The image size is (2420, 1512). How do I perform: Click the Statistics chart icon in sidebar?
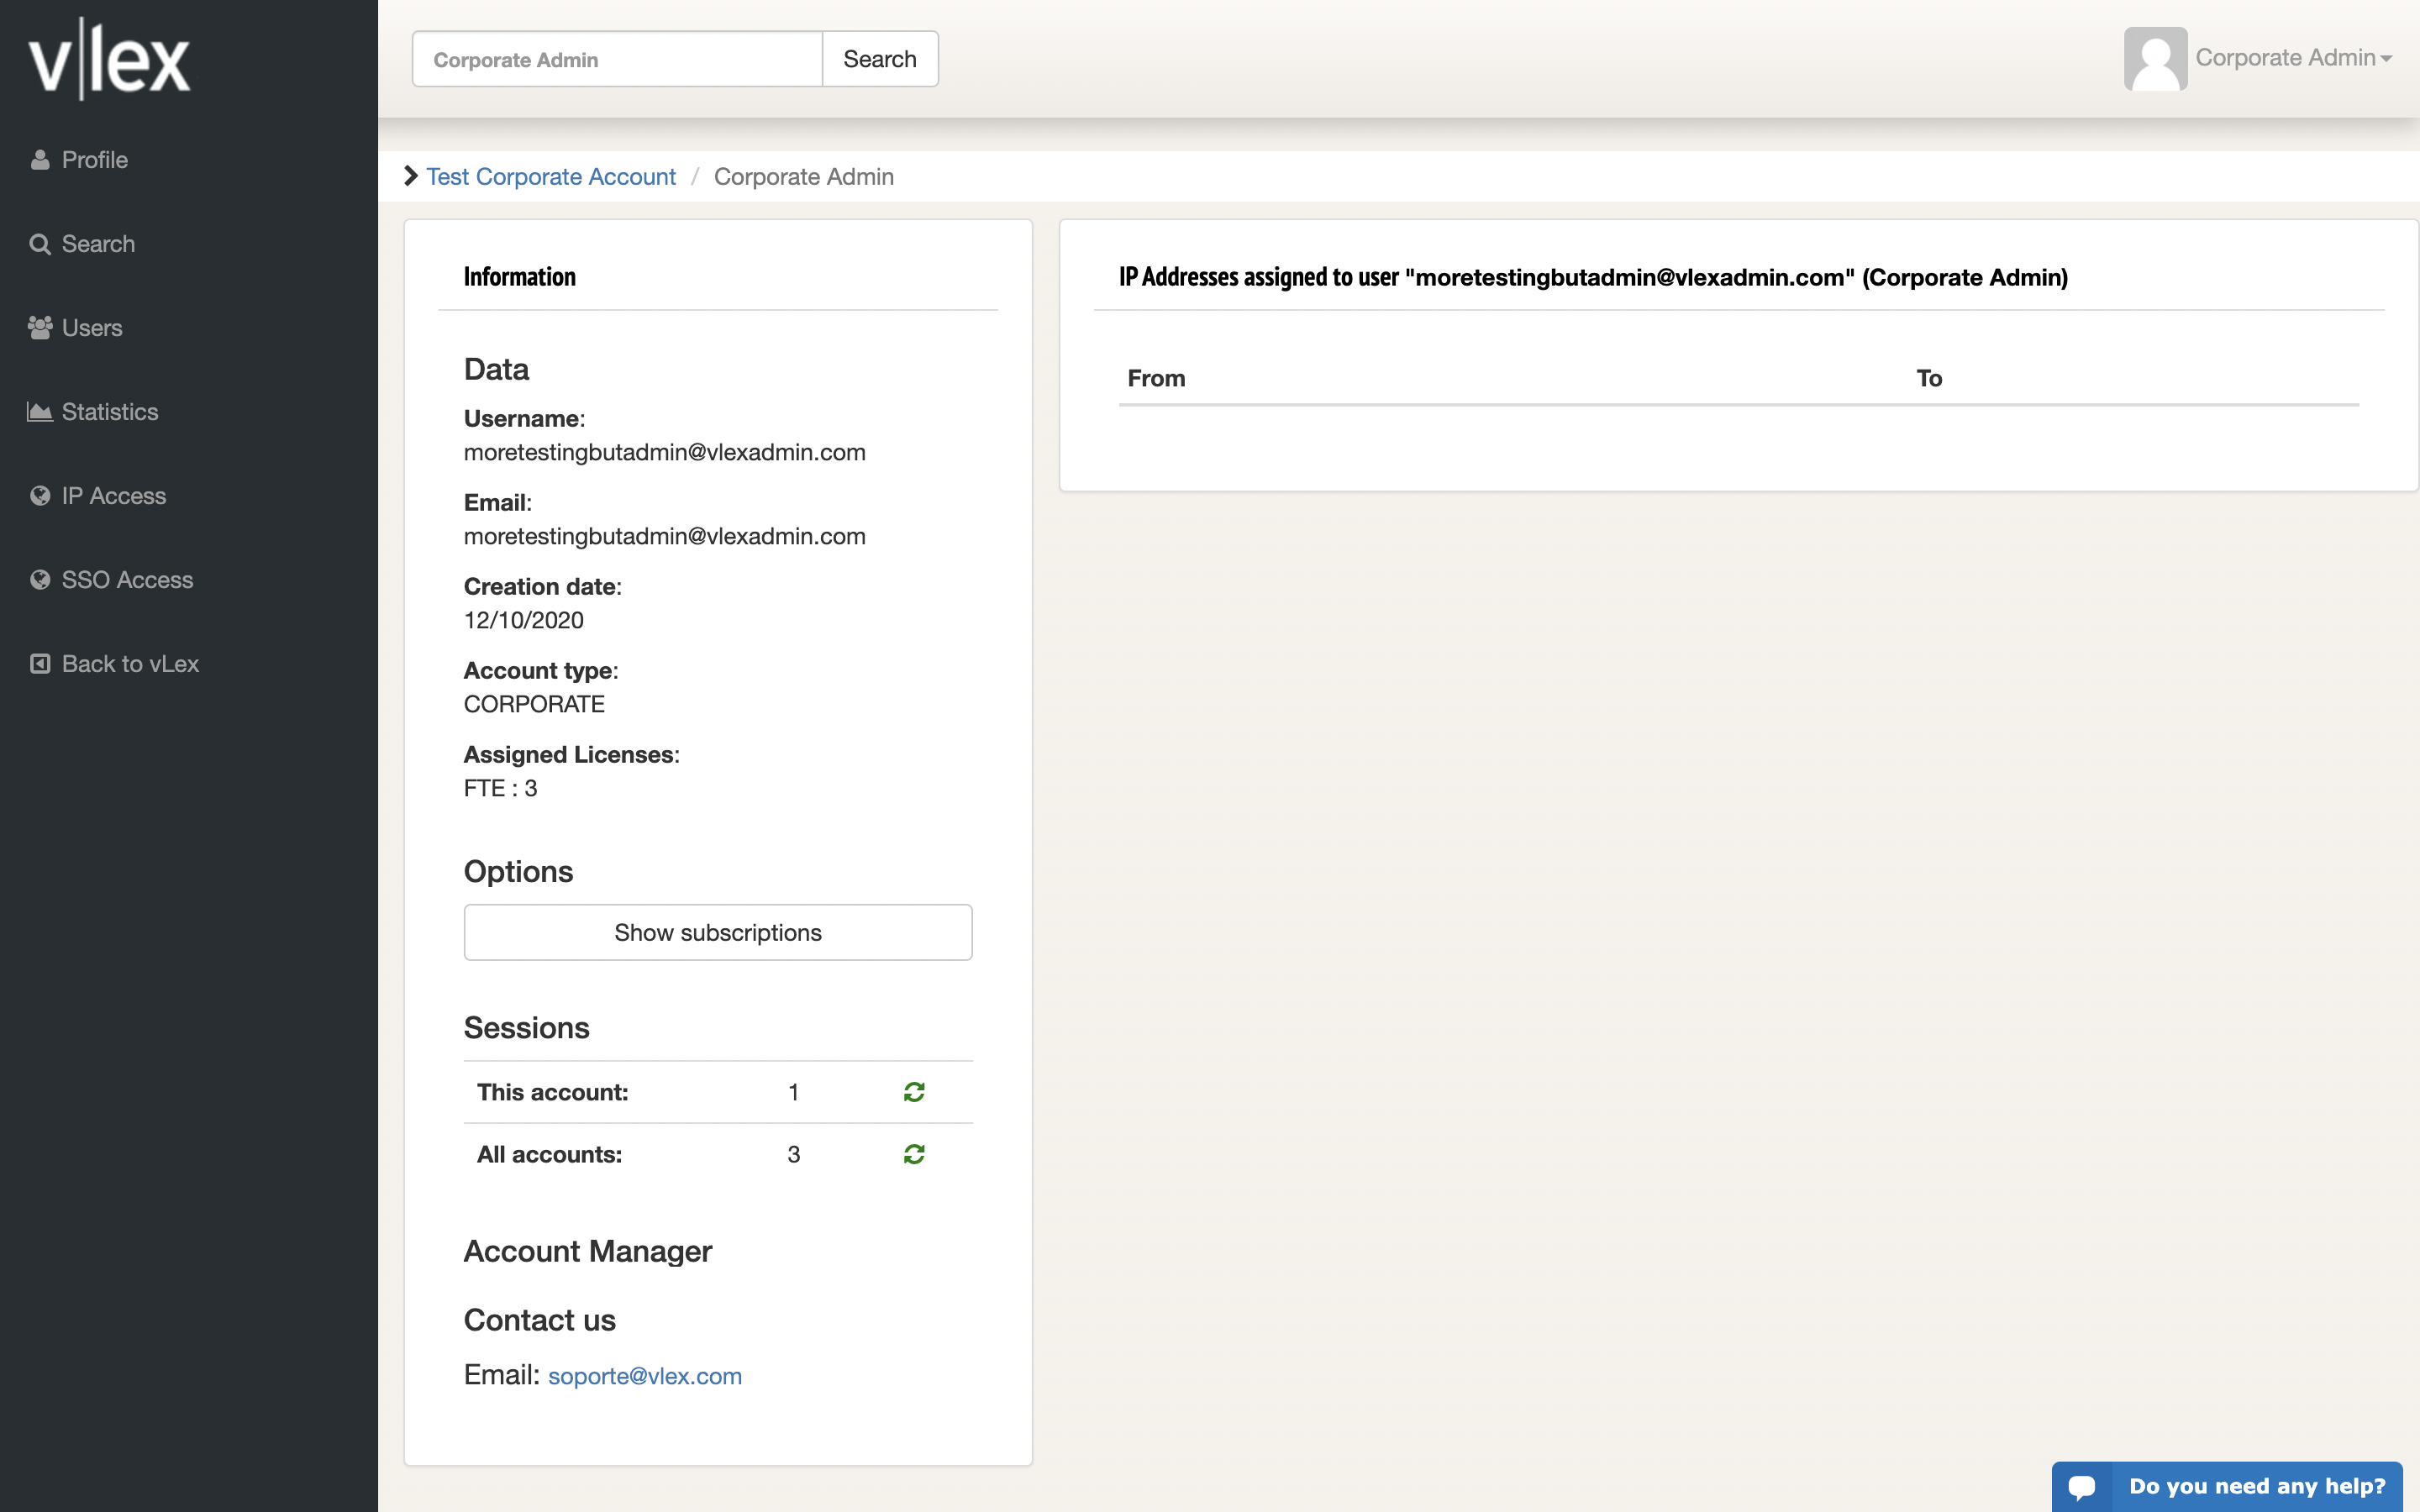40,412
